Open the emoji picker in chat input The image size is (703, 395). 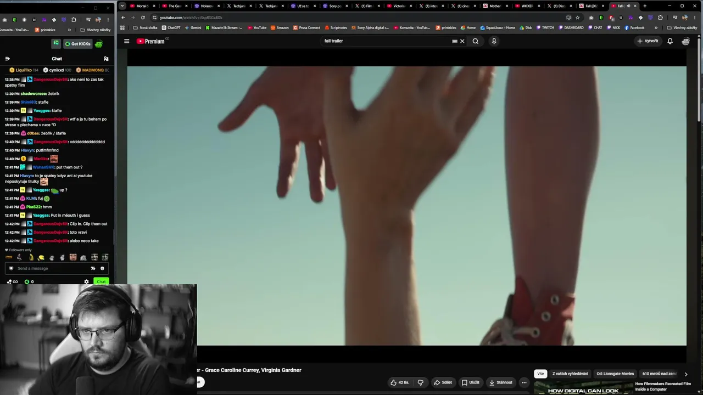pyautogui.click(x=102, y=268)
